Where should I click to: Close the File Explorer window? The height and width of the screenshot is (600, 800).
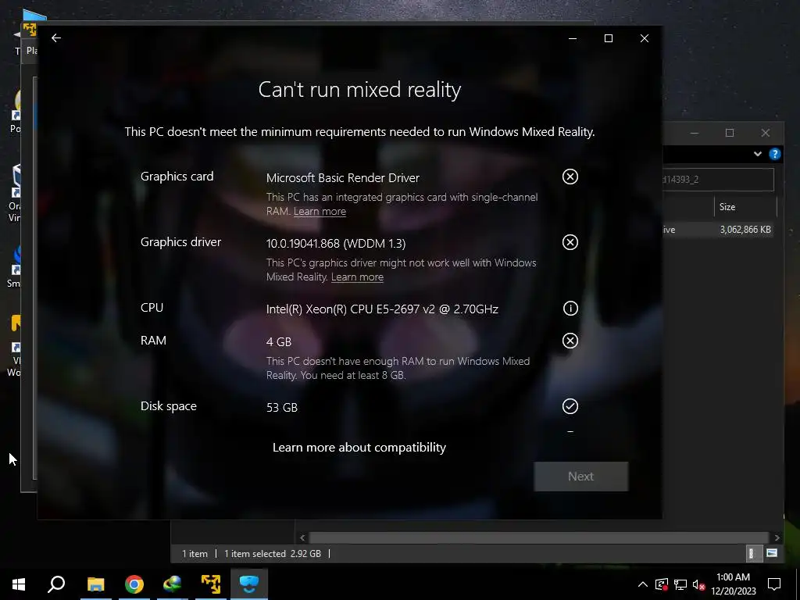point(766,133)
